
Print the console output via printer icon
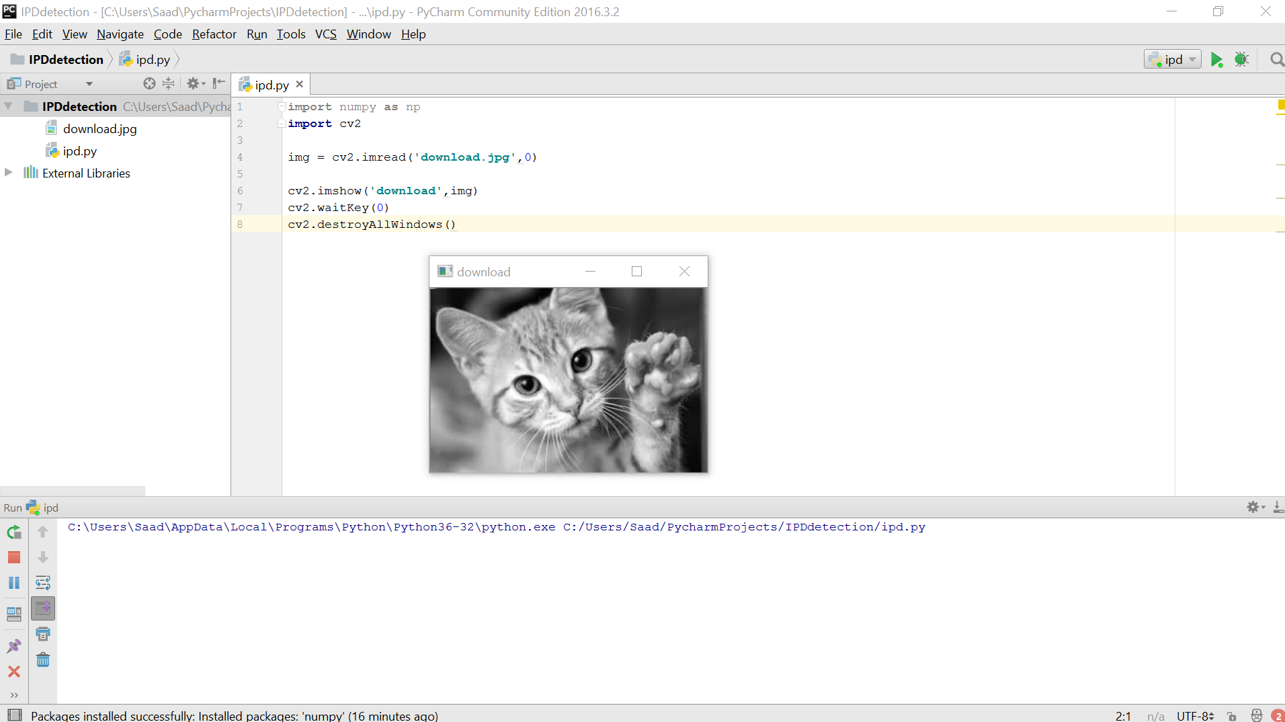click(x=43, y=634)
